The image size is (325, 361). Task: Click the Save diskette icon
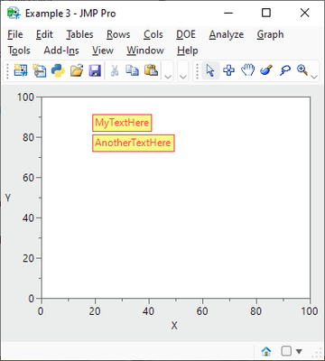(95, 70)
